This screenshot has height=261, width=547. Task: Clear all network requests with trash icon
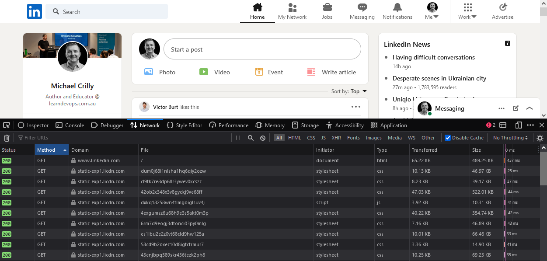coord(7,138)
